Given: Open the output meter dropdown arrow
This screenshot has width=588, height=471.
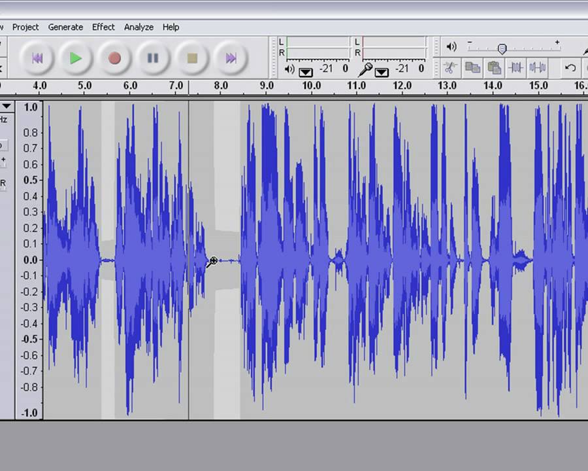Looking at the screenshot, I should (306, 72).
